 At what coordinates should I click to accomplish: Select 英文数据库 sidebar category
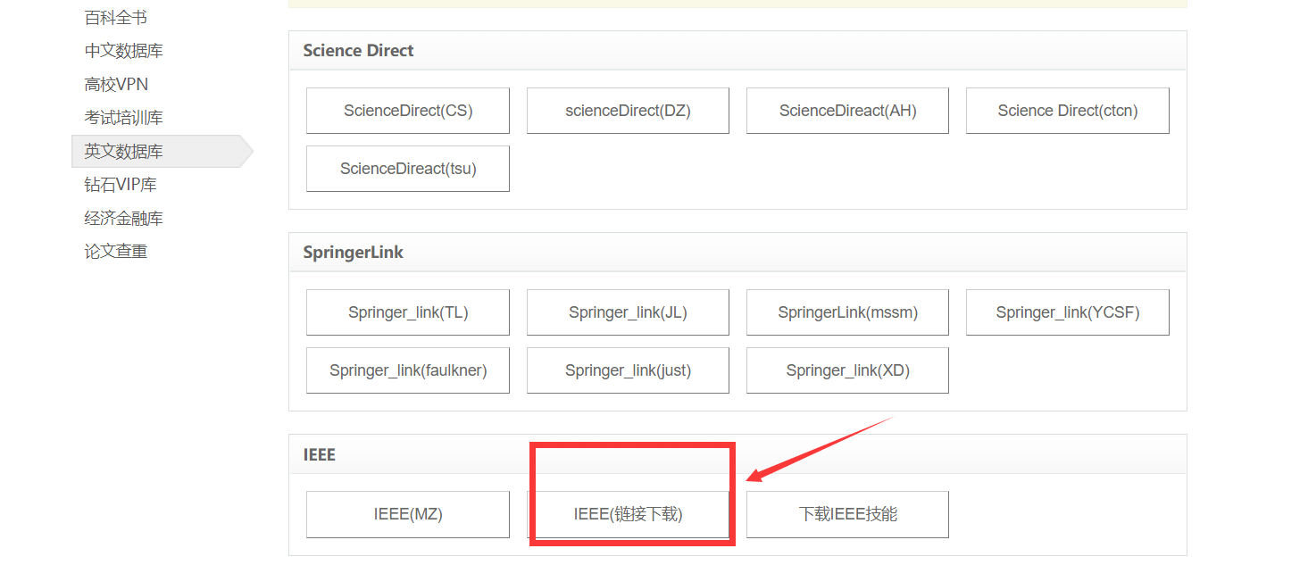123,152
